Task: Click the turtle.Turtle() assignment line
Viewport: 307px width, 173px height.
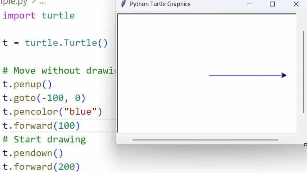Action: point(55,43)
